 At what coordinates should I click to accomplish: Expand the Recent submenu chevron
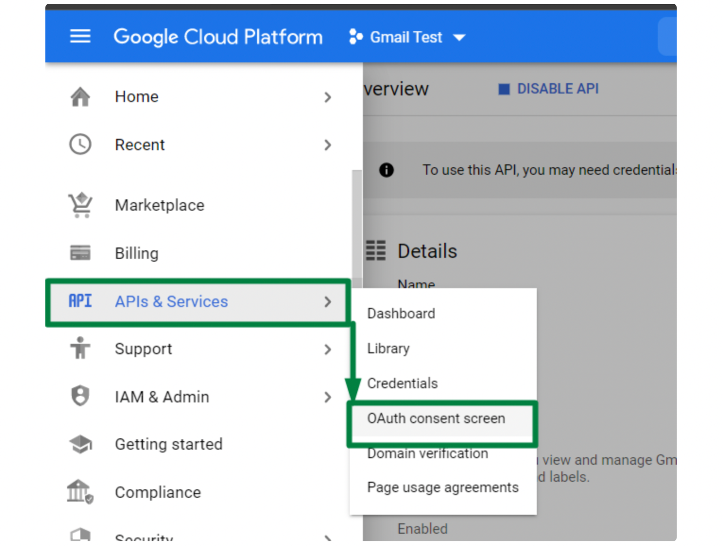click(x=328, y=145)
